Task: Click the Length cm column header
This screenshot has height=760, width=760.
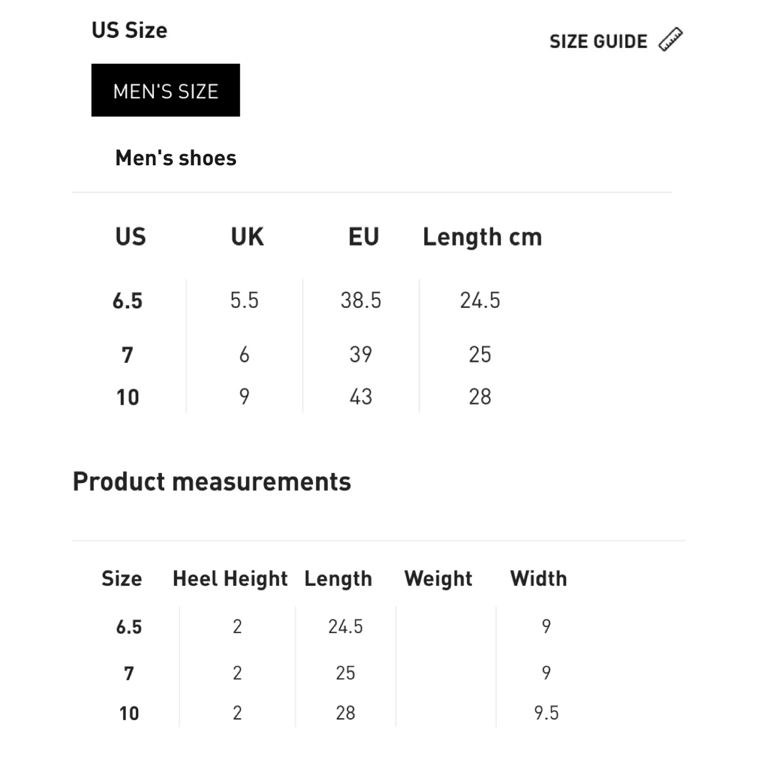Action: tap(482, 237)
